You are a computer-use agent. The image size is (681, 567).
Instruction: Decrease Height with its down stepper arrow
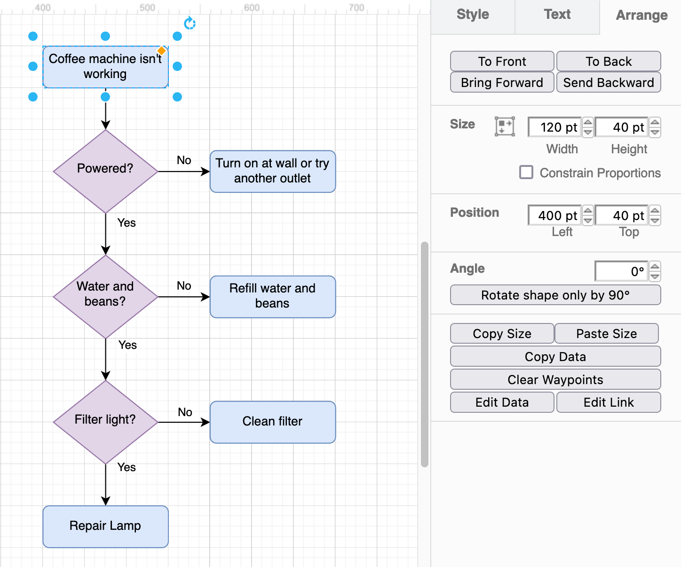click(x=655, y=132)
